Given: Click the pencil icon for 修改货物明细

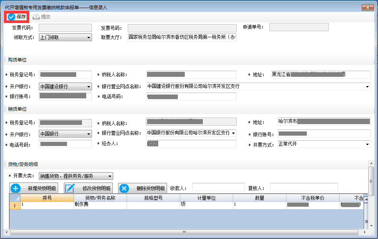Looking at the screenshot, I should (70, 188).
